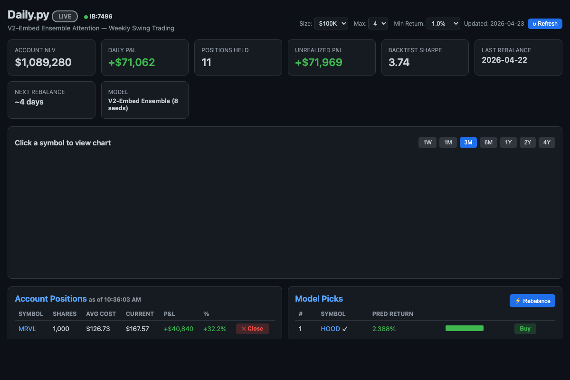The width and height of the screenshot is (570, 380).
Task: Toggle the LIVE status badge
Action: pyautogui.click(x=65, y=16)
